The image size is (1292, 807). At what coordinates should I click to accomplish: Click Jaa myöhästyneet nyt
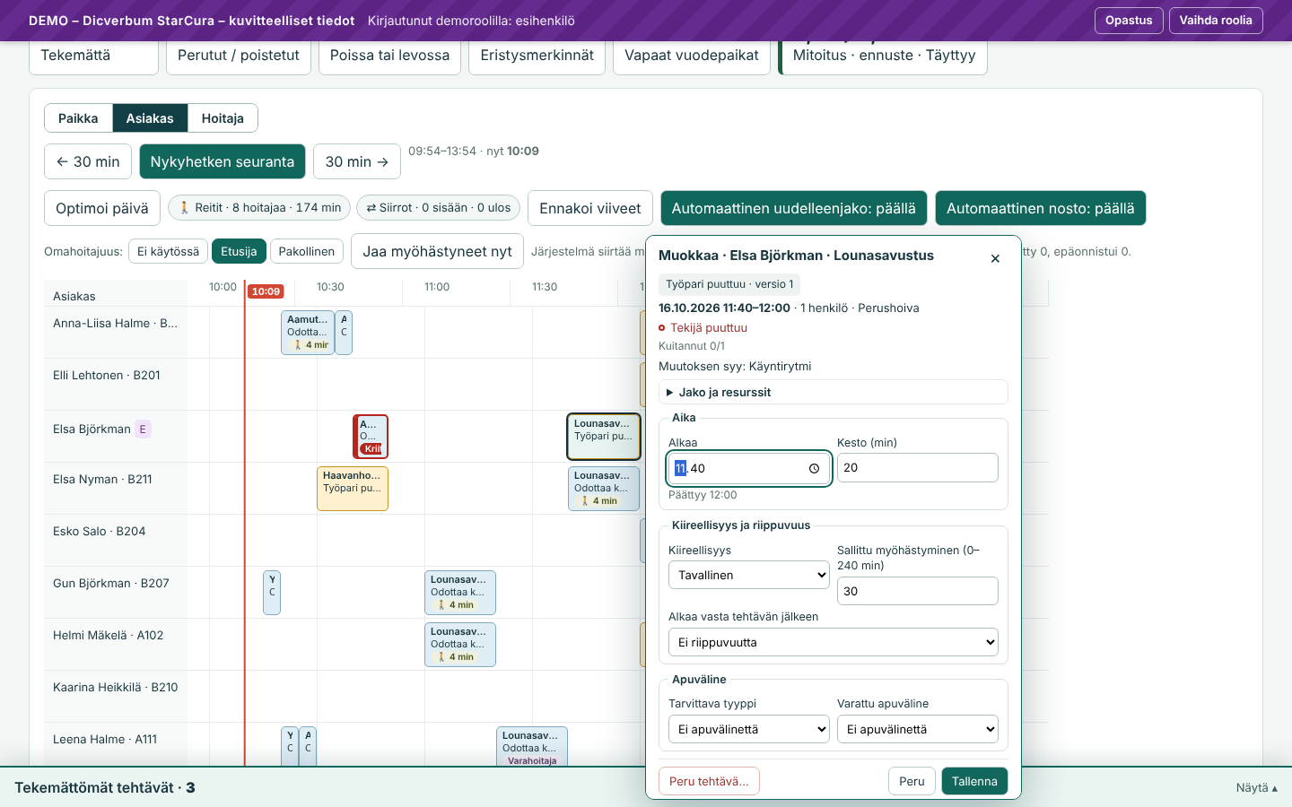click(x=437, y=251)
